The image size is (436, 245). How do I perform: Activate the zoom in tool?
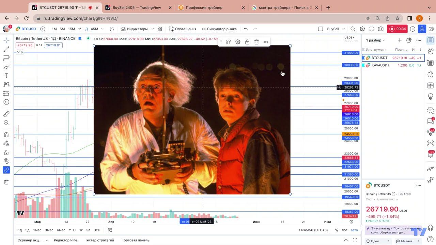pos(6,123)
